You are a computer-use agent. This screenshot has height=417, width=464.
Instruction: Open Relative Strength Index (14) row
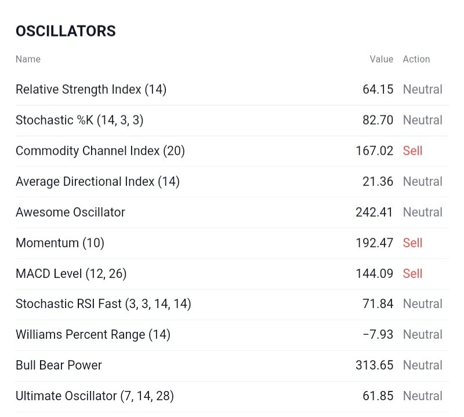point(232,90)
